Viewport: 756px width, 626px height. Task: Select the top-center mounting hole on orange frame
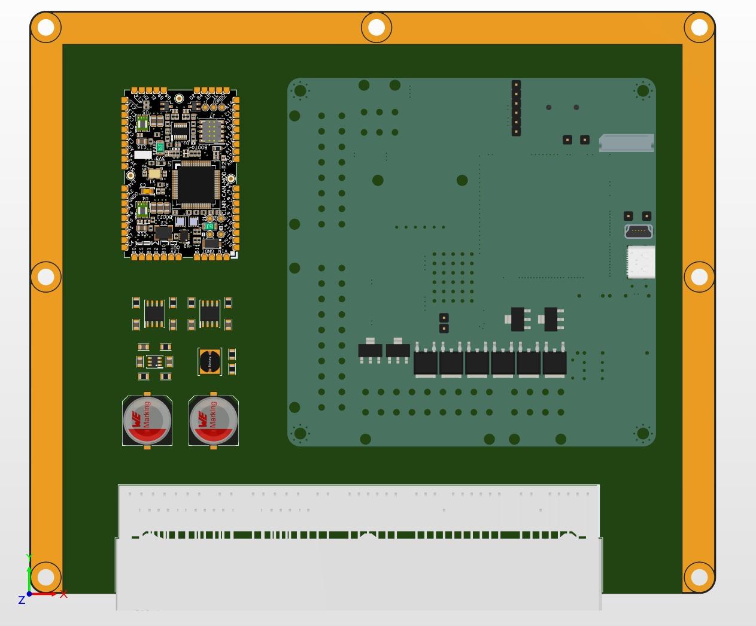click(x=377, y=28)
